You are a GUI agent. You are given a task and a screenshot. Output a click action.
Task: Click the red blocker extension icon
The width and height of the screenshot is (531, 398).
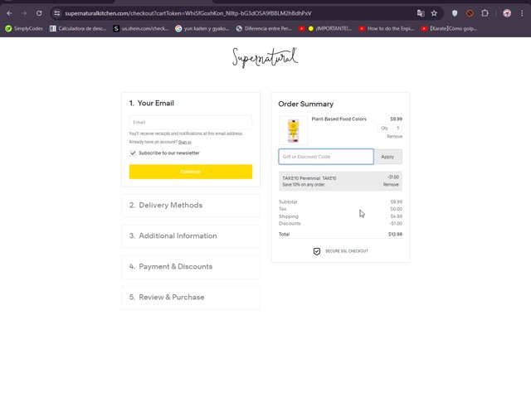click(470, 13)
